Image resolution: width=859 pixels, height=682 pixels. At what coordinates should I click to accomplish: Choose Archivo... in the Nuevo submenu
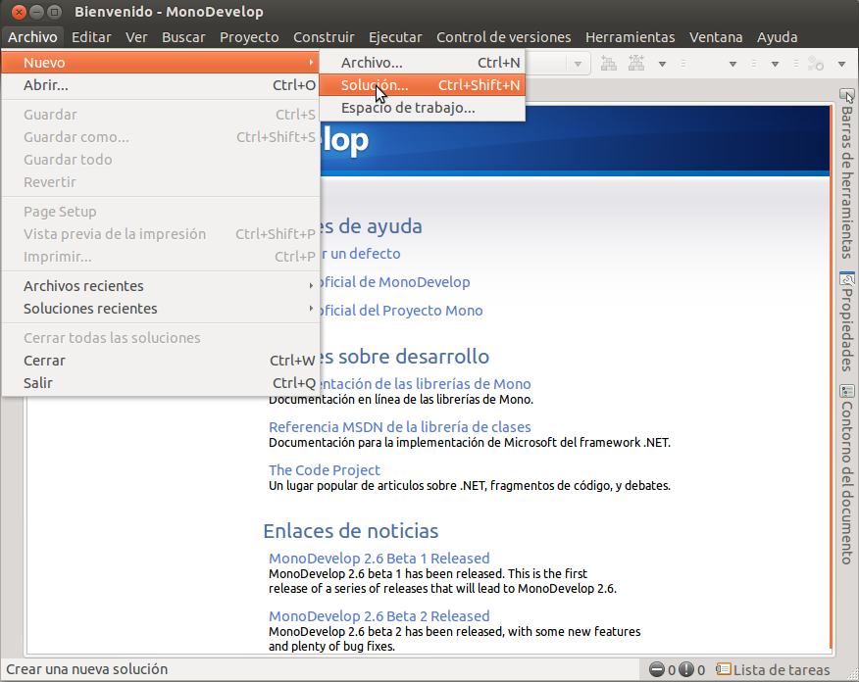point(422,63)
